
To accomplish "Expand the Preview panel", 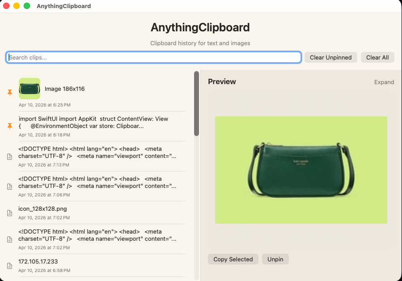I will pyautogui.click(x=384, y=82).
